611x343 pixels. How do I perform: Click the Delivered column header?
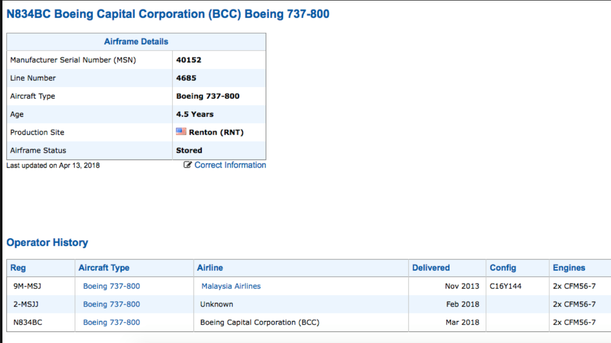pos(431,268)
